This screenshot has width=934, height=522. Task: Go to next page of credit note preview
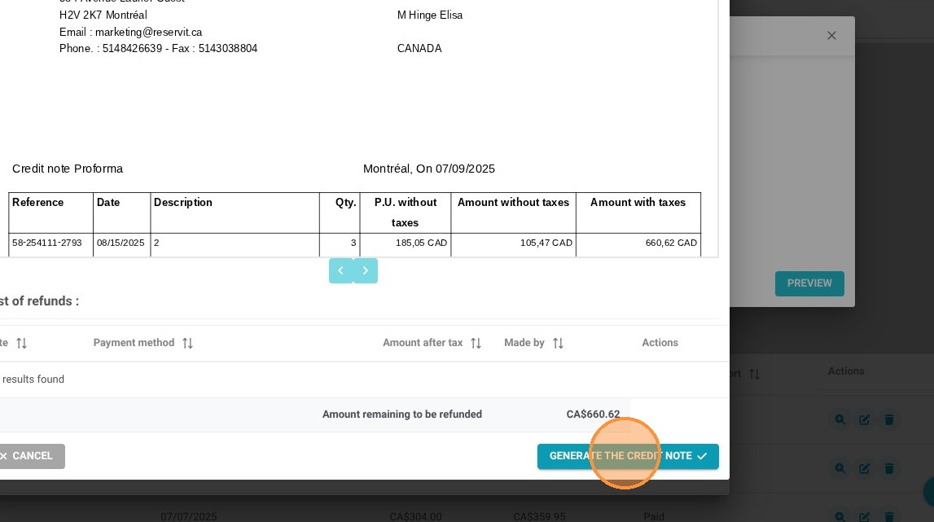[366, 270]
